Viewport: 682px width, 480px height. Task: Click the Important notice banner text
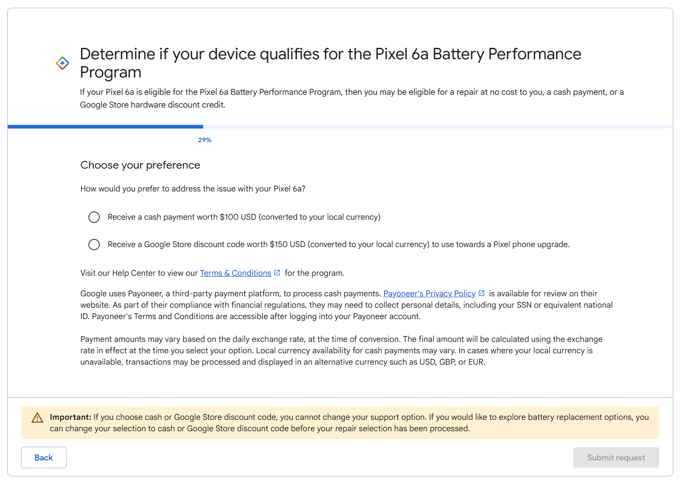[349, 423]
